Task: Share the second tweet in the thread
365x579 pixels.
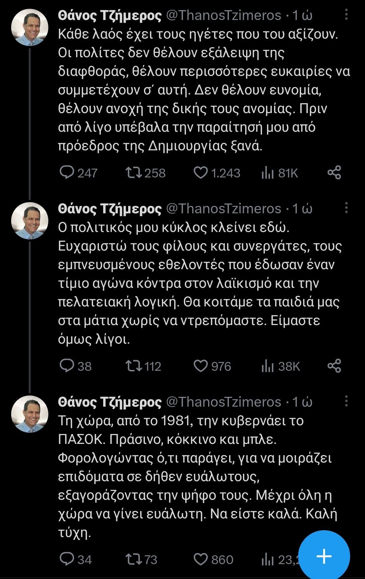Action: click(x=334, y=366)
